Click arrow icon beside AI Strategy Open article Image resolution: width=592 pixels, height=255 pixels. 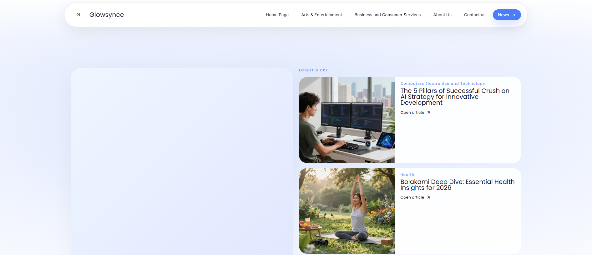pos(428,113)
